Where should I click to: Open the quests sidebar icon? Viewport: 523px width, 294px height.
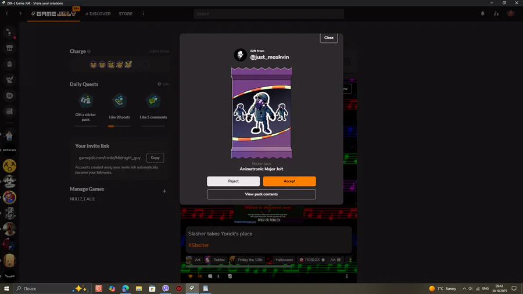pos(9,80)
